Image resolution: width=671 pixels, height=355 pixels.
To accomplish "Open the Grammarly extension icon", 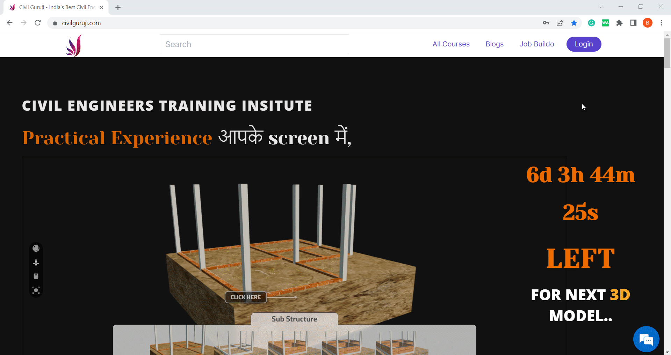I will pyautogui.click(x=591, y=23).
